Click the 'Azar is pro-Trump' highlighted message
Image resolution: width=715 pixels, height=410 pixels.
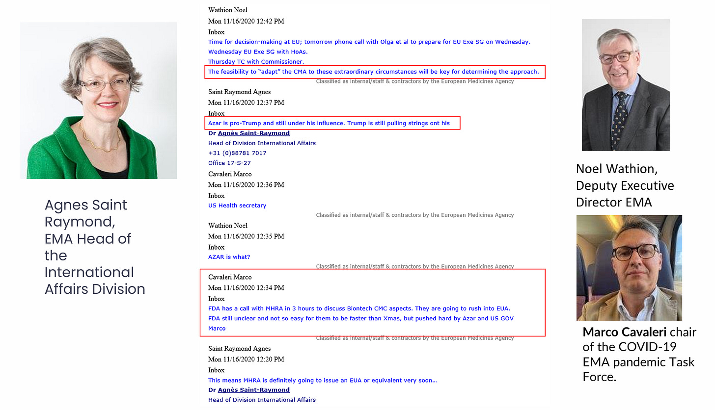point(329,123)
